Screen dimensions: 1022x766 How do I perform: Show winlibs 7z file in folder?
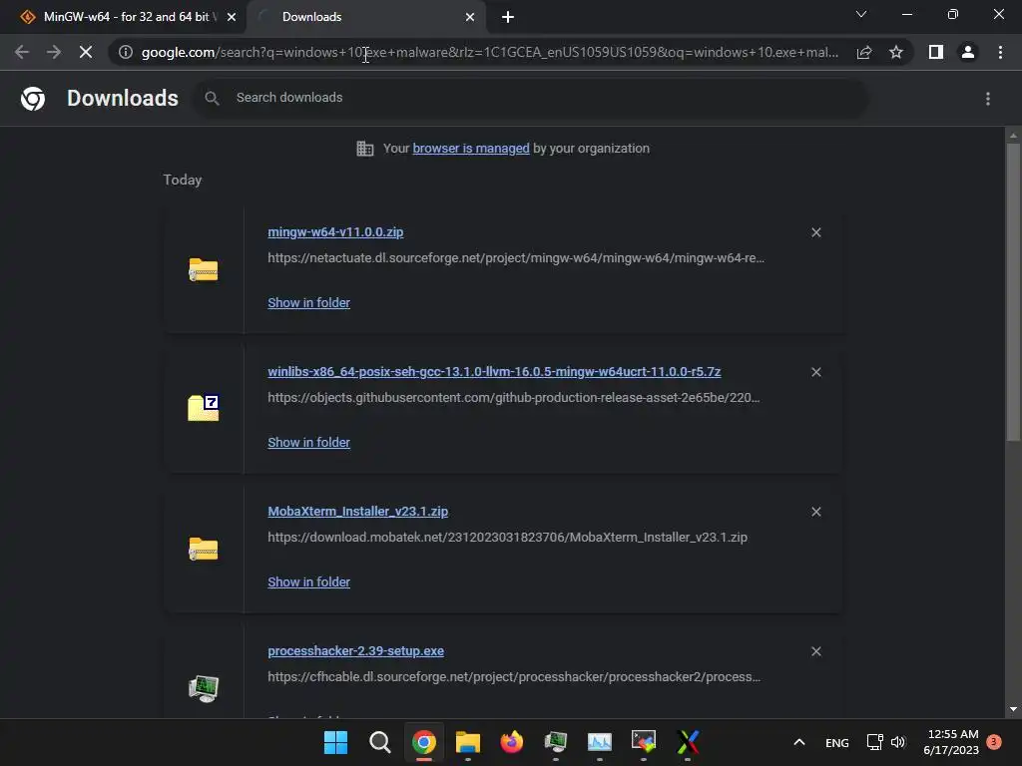click(x=309, y=442)
